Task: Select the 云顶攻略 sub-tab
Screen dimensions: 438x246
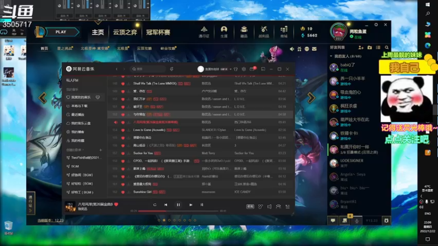Action: pyautogui.click(x=144, y=48)
